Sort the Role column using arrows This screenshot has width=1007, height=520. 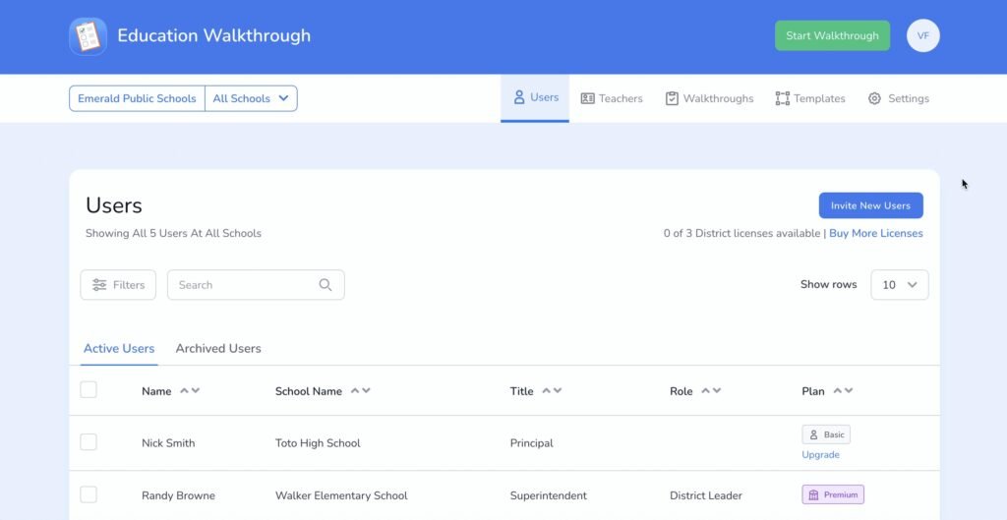click(x=711, y=391)
